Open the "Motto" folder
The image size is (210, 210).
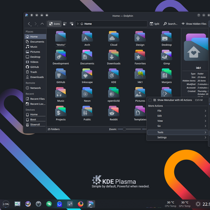61,38
